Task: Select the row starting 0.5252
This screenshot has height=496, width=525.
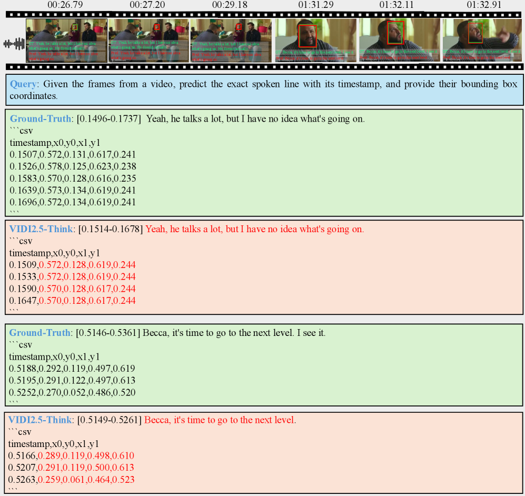Action: pos(72,392)
